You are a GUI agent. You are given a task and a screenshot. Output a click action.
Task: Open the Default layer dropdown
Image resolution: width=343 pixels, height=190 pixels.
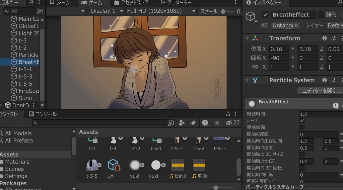[335, 25]
